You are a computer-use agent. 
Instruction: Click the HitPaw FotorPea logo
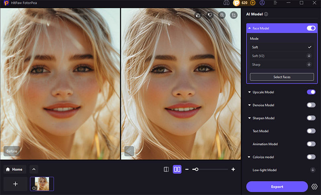pyautogui.click(x=6, y=3)
